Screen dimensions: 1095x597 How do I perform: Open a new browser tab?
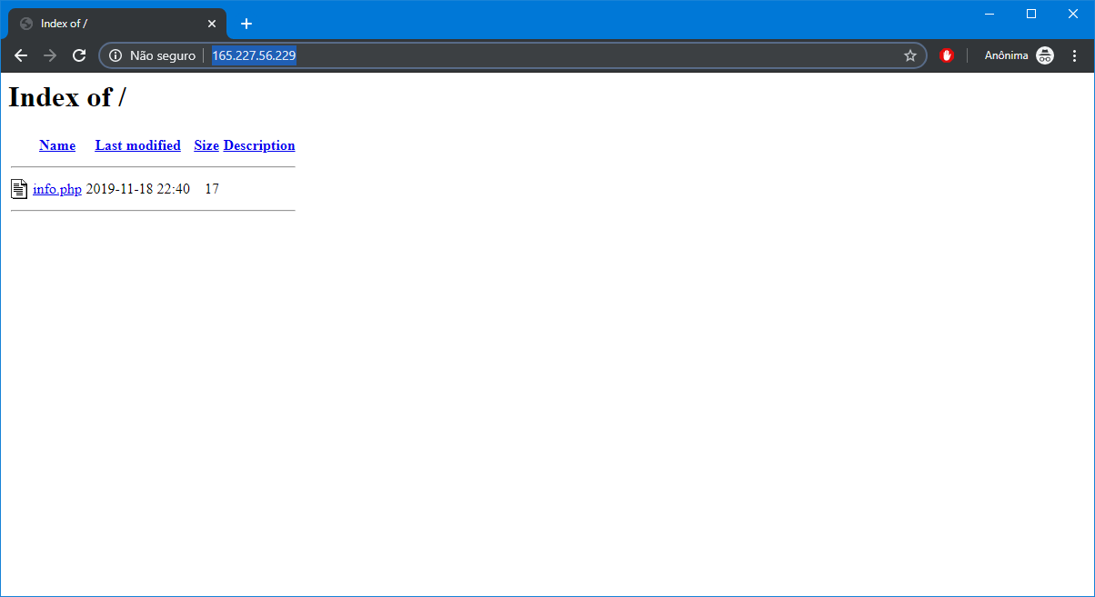point(246,24)
